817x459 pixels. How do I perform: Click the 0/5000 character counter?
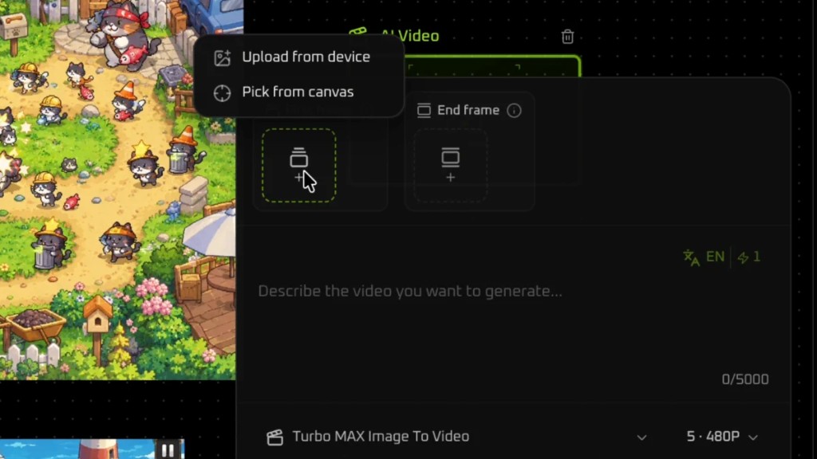[745, 379]
